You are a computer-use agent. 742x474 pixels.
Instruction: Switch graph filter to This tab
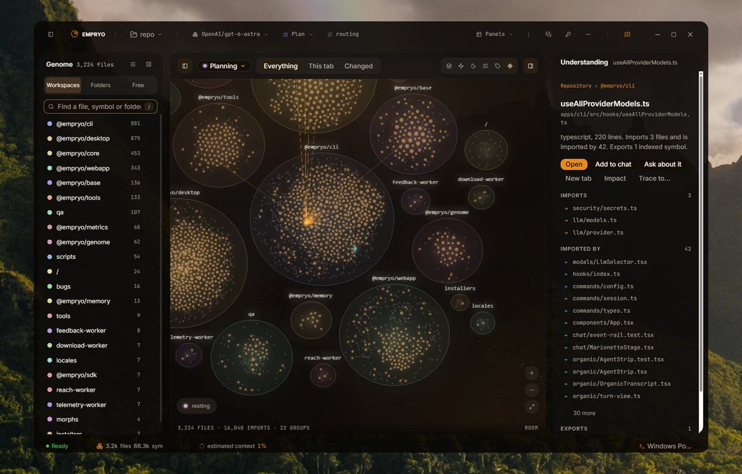tap(321, 66)
